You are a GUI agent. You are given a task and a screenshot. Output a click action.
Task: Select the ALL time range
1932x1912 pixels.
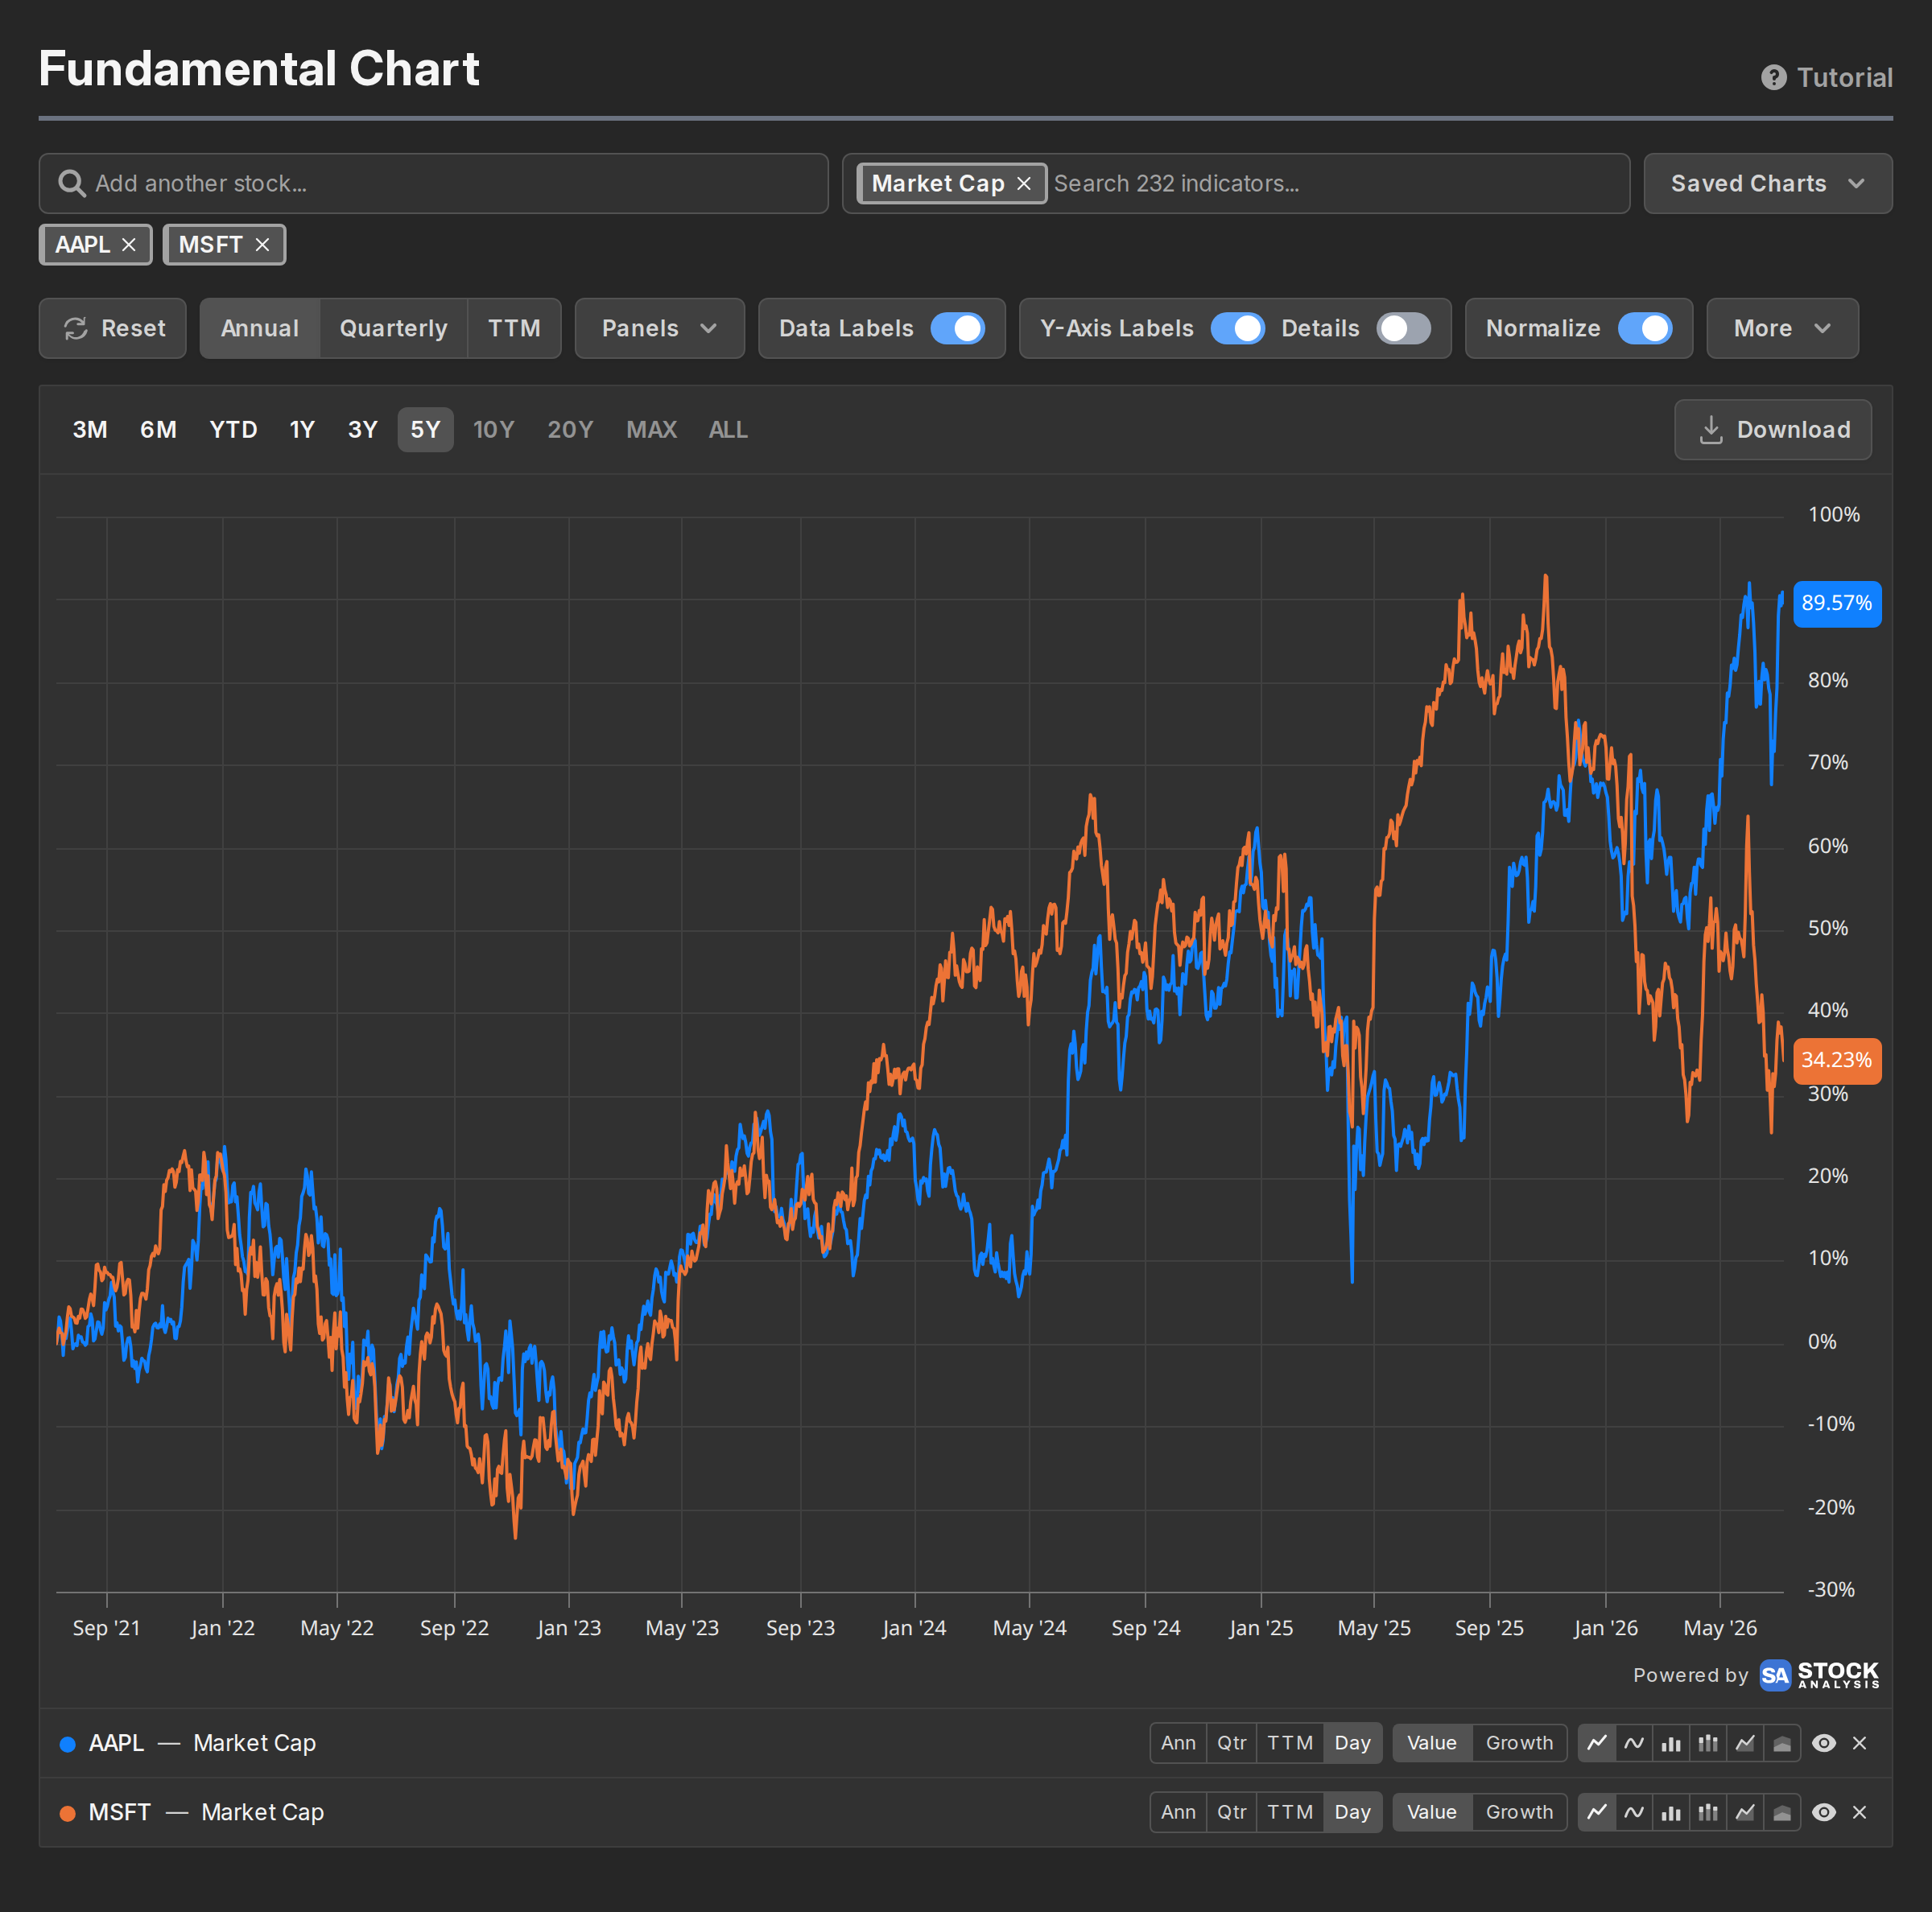click(728, 430)
